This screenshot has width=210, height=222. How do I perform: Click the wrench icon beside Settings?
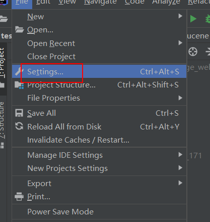pyautogui.click(x=19, y=71)
